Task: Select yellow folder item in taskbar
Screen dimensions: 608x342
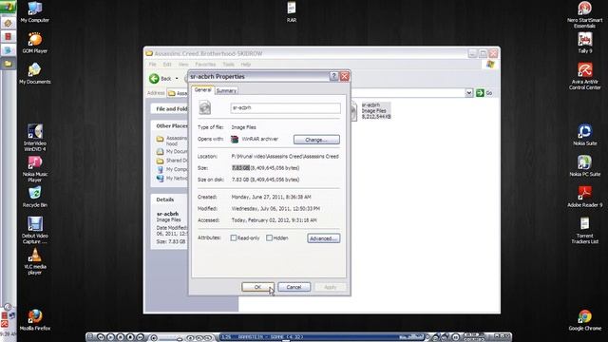Action: click(x=8, y=64)
